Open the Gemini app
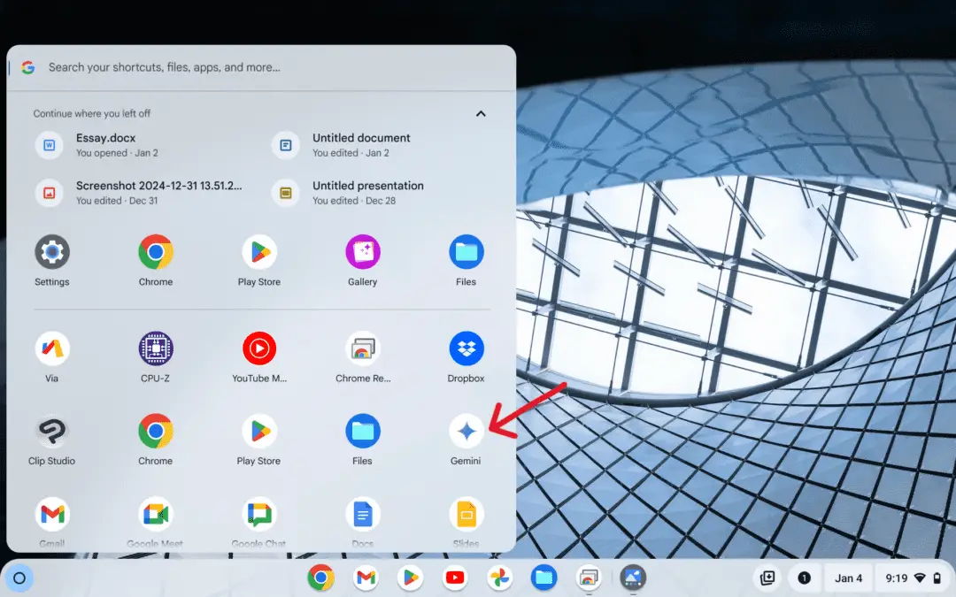Screen dimensions: 956x597 pyautogui.click(x=466, y=432)
